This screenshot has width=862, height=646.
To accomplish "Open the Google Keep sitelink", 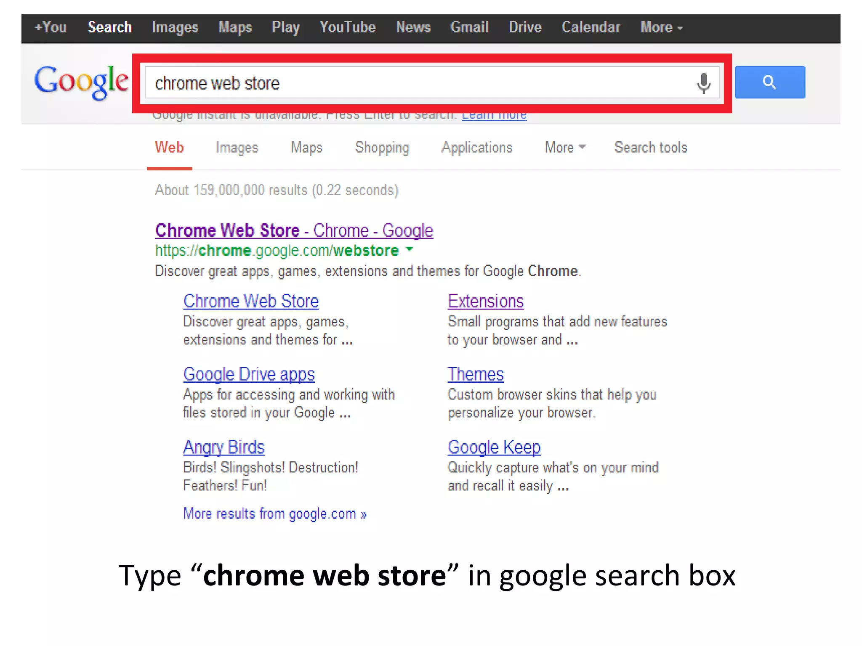I will point(494,447).
